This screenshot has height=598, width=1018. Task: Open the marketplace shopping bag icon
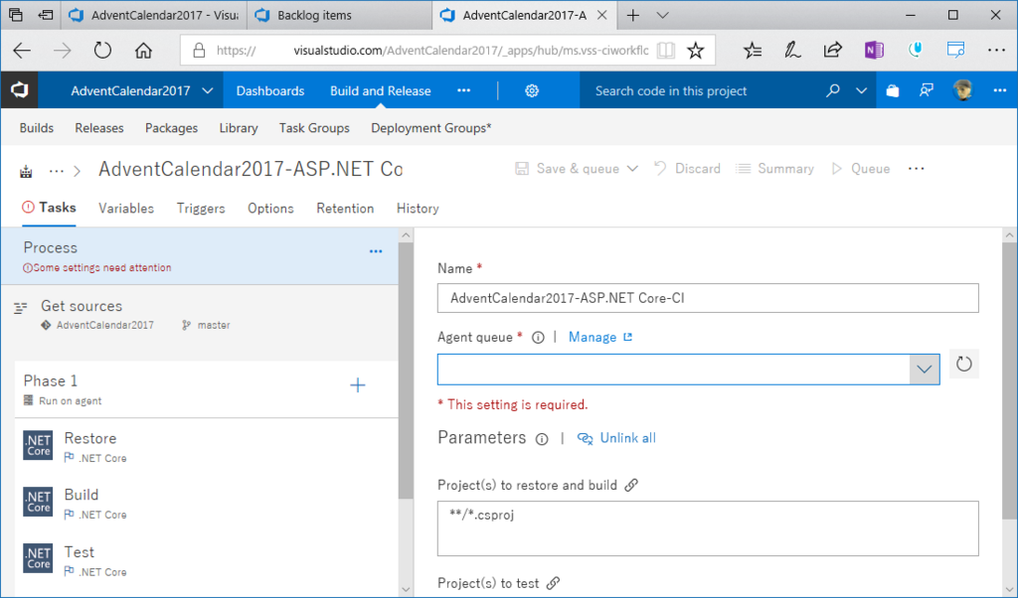coord(893,90)
